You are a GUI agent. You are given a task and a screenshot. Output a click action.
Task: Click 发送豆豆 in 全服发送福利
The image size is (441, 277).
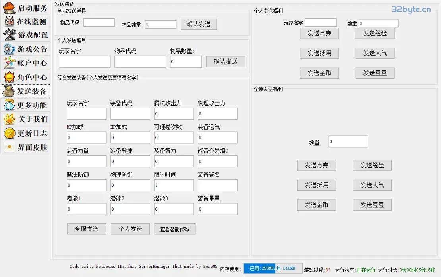[x=372, y=205]
